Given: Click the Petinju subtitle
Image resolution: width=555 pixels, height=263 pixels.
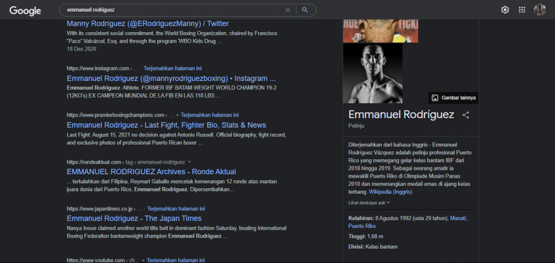Looking at the screenshot, I should click(356, 125).
